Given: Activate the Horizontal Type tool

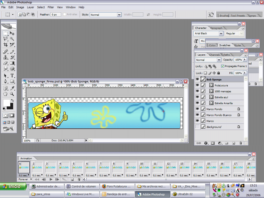Looking at the screenshot, I should tap(12, 75).
